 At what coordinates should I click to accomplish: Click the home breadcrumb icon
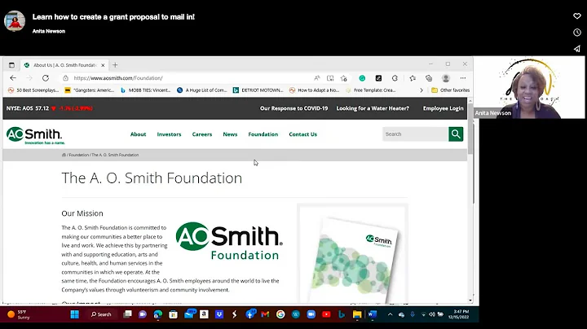coord(64,155)
